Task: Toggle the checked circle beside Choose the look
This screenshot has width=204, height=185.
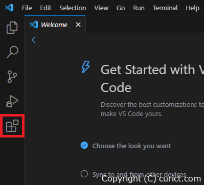Action: (84, 145)
